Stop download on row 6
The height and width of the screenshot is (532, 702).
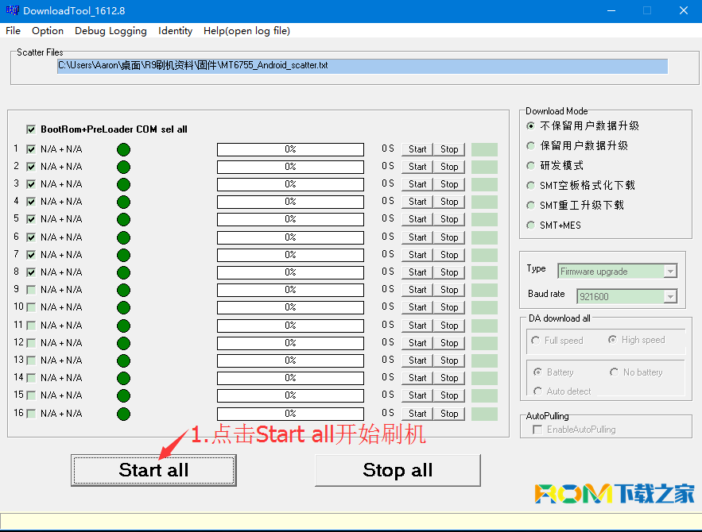pos(449,237)
